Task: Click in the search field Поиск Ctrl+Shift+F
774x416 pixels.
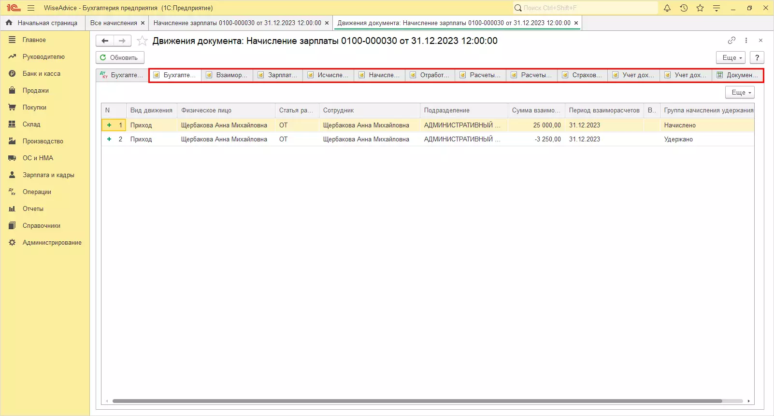Action: coord(586,8)
